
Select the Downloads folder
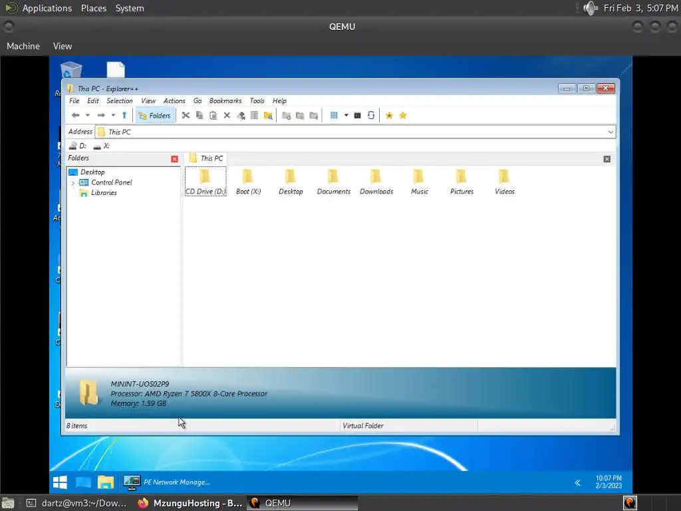pyautogui.click(x=376, y=182)
